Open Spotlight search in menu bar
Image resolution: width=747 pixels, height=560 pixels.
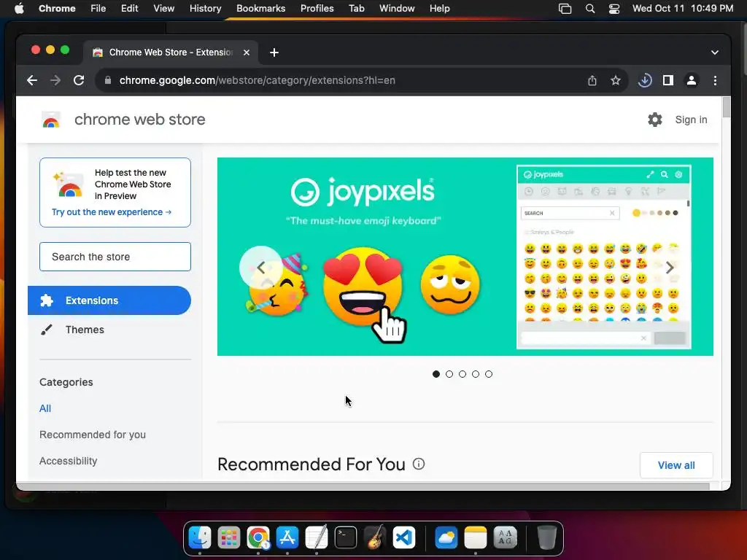click(589, 9)
